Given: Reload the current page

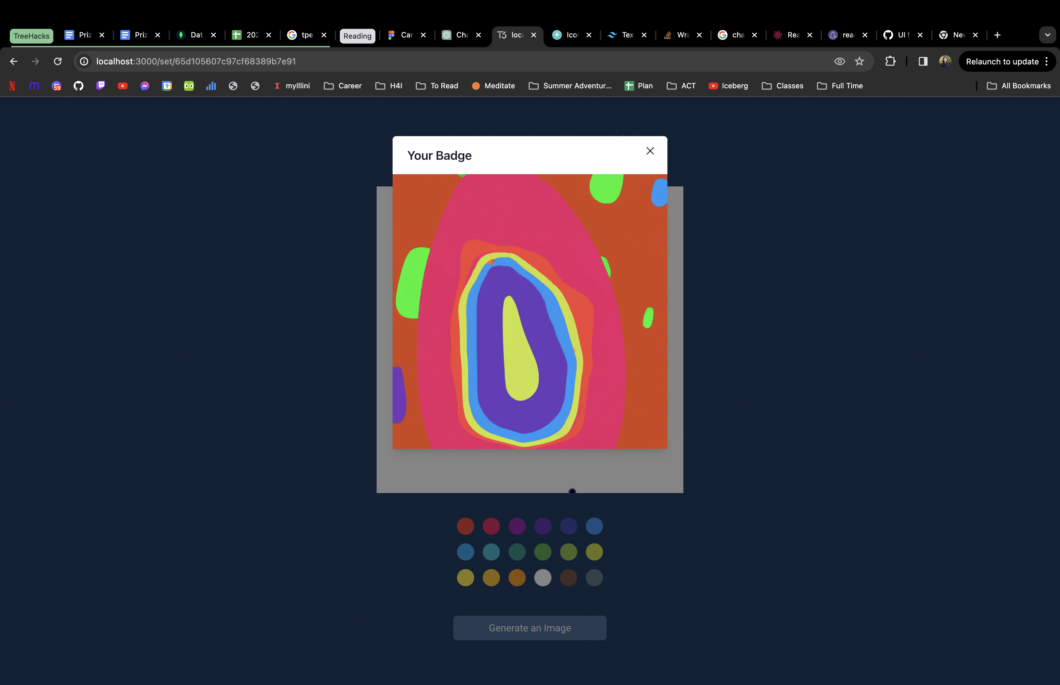Looking at the screenshot, I should [x=57, y=61].
